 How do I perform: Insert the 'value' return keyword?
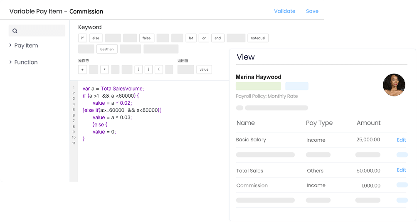coord(204,69)
